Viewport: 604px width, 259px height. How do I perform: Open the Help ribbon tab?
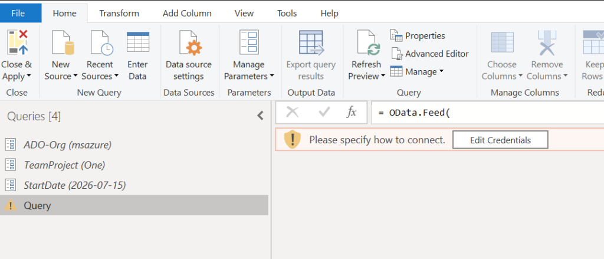[329, 13]
